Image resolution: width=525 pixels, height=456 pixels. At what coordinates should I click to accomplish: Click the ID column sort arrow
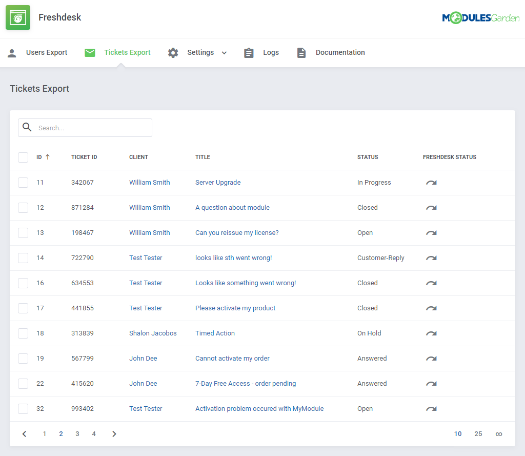[48, 157]
